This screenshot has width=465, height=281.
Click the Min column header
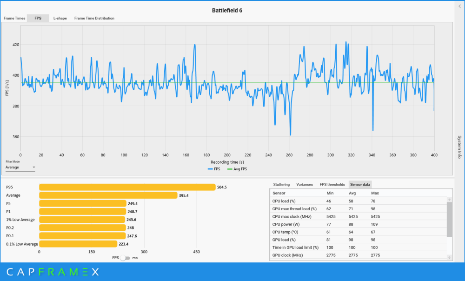[330, 193]
